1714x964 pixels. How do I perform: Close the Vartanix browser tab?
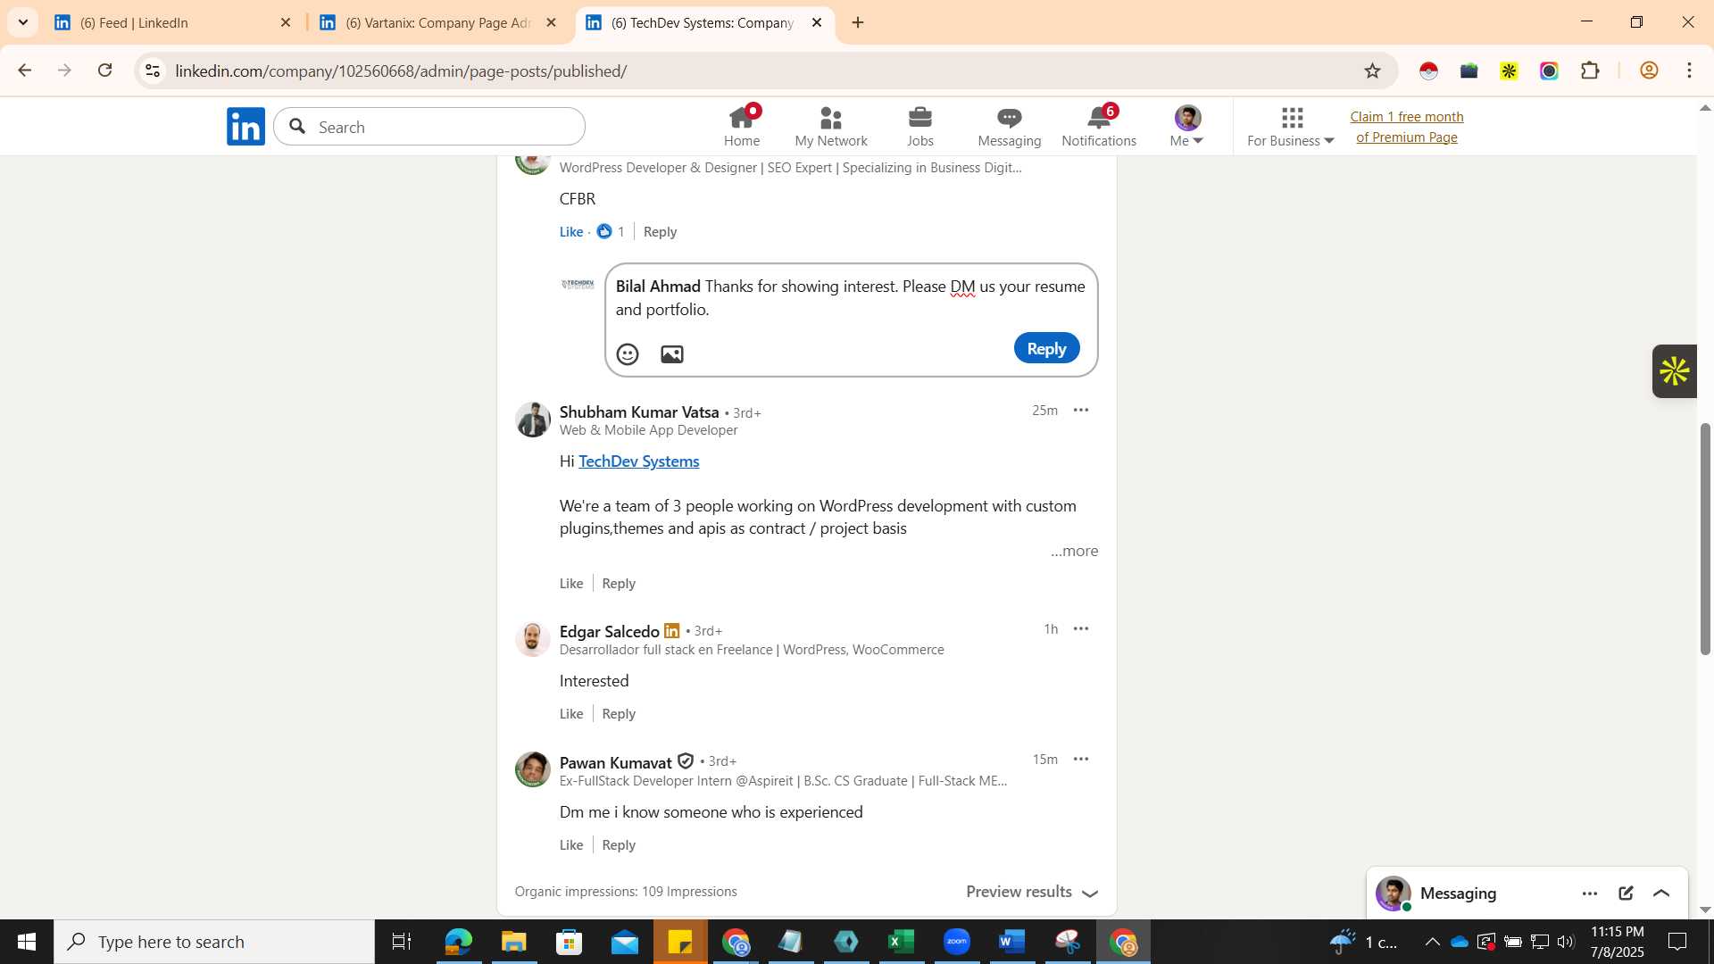tap(551, 22)
